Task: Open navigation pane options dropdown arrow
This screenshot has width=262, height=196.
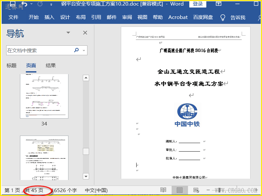Action: pos(68,32)
